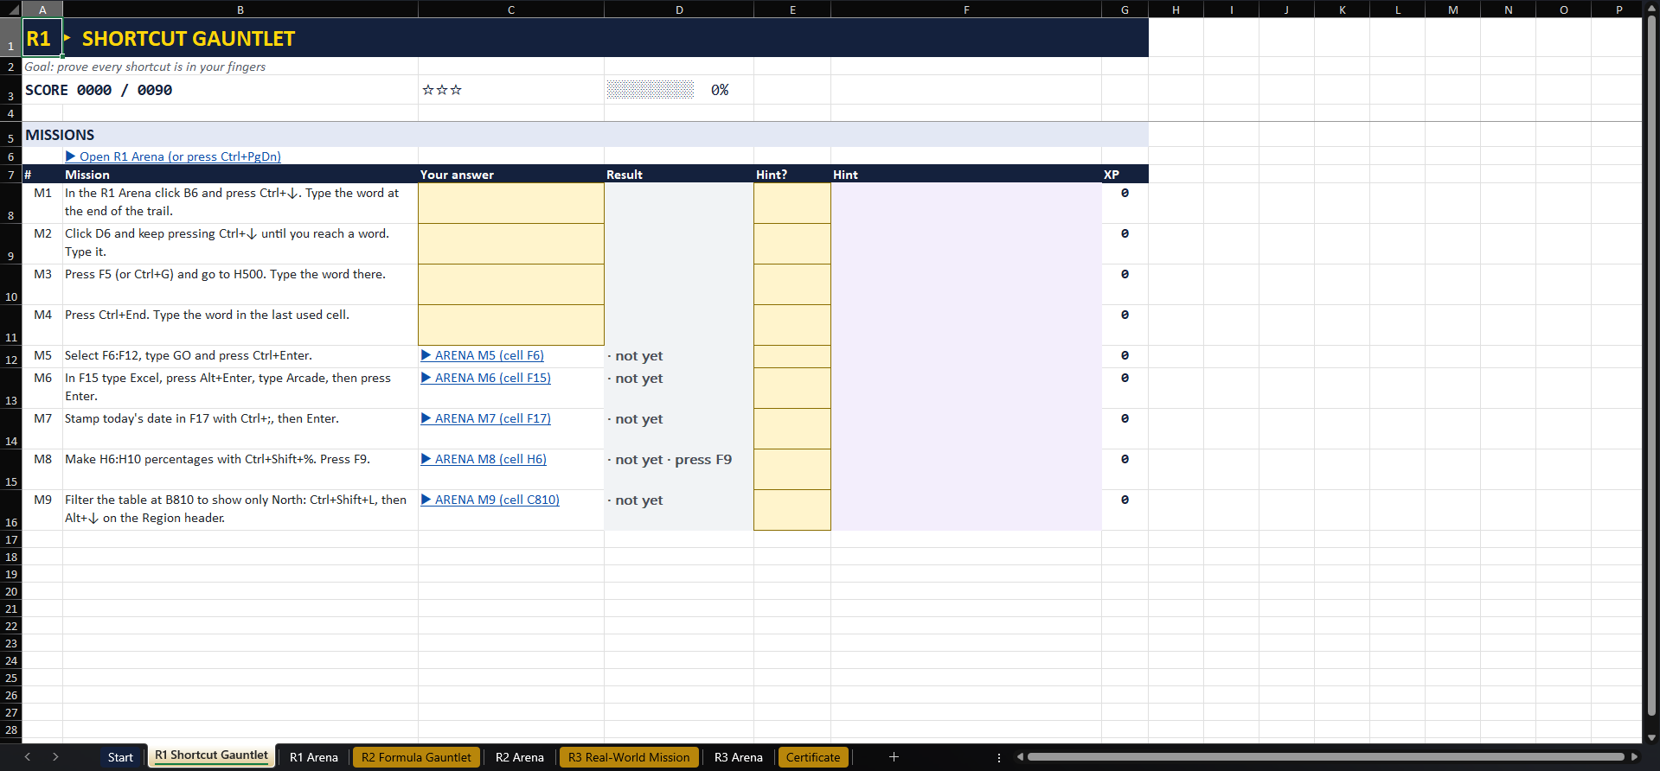The height and width of the screenshot is (771, 1660).
Task: Select column F header
Action: click(966, 10)
